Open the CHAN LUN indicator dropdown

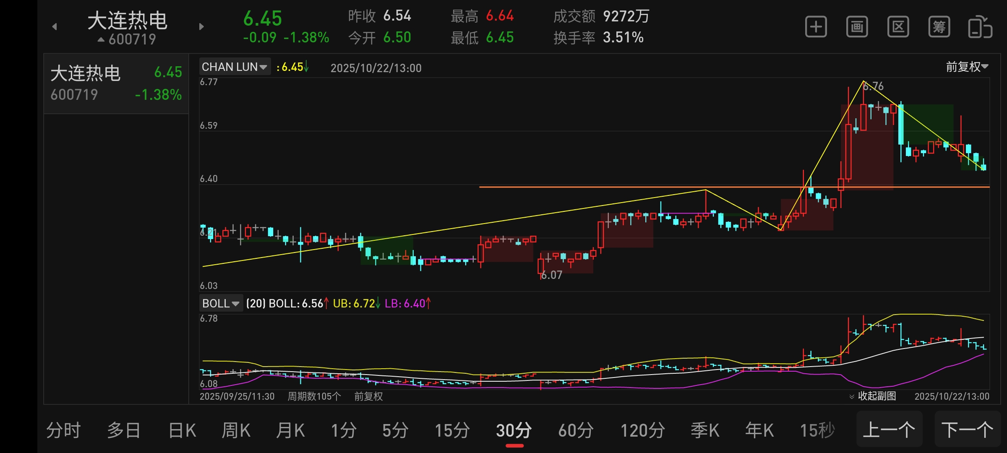[235, 67]
